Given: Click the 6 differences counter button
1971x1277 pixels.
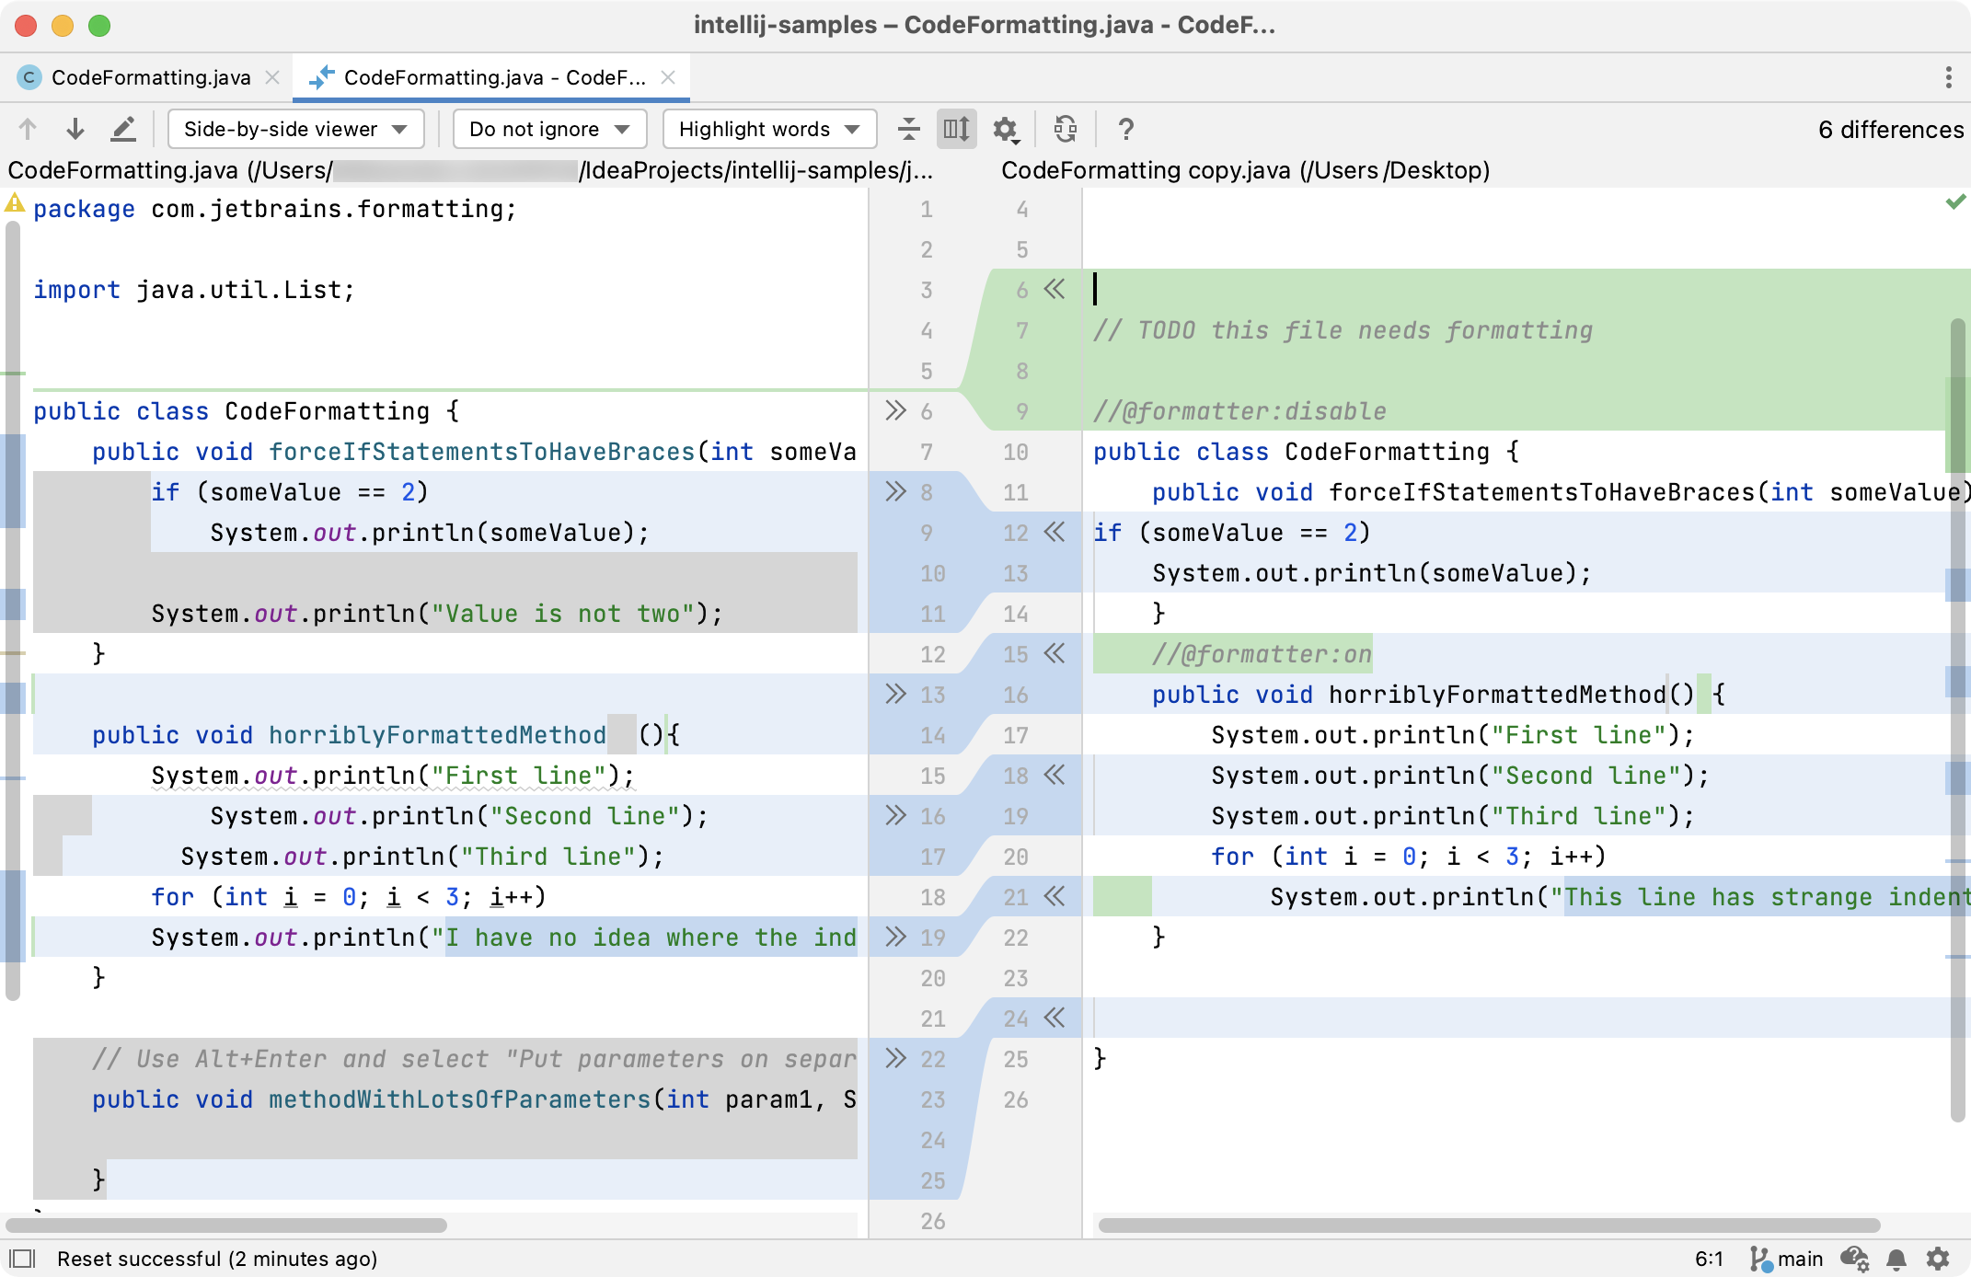Looking at the screenshot, I should (x=1885, y=131).
